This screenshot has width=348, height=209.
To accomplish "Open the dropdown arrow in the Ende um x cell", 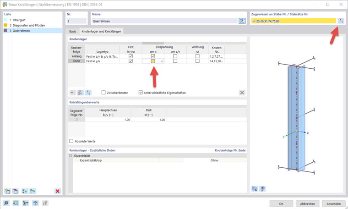I will (162, 61).
